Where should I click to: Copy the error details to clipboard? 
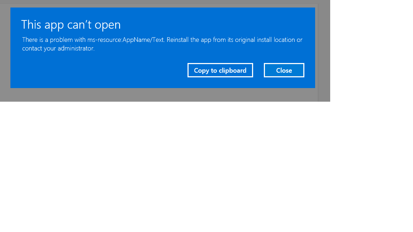[x=220, y=70]
